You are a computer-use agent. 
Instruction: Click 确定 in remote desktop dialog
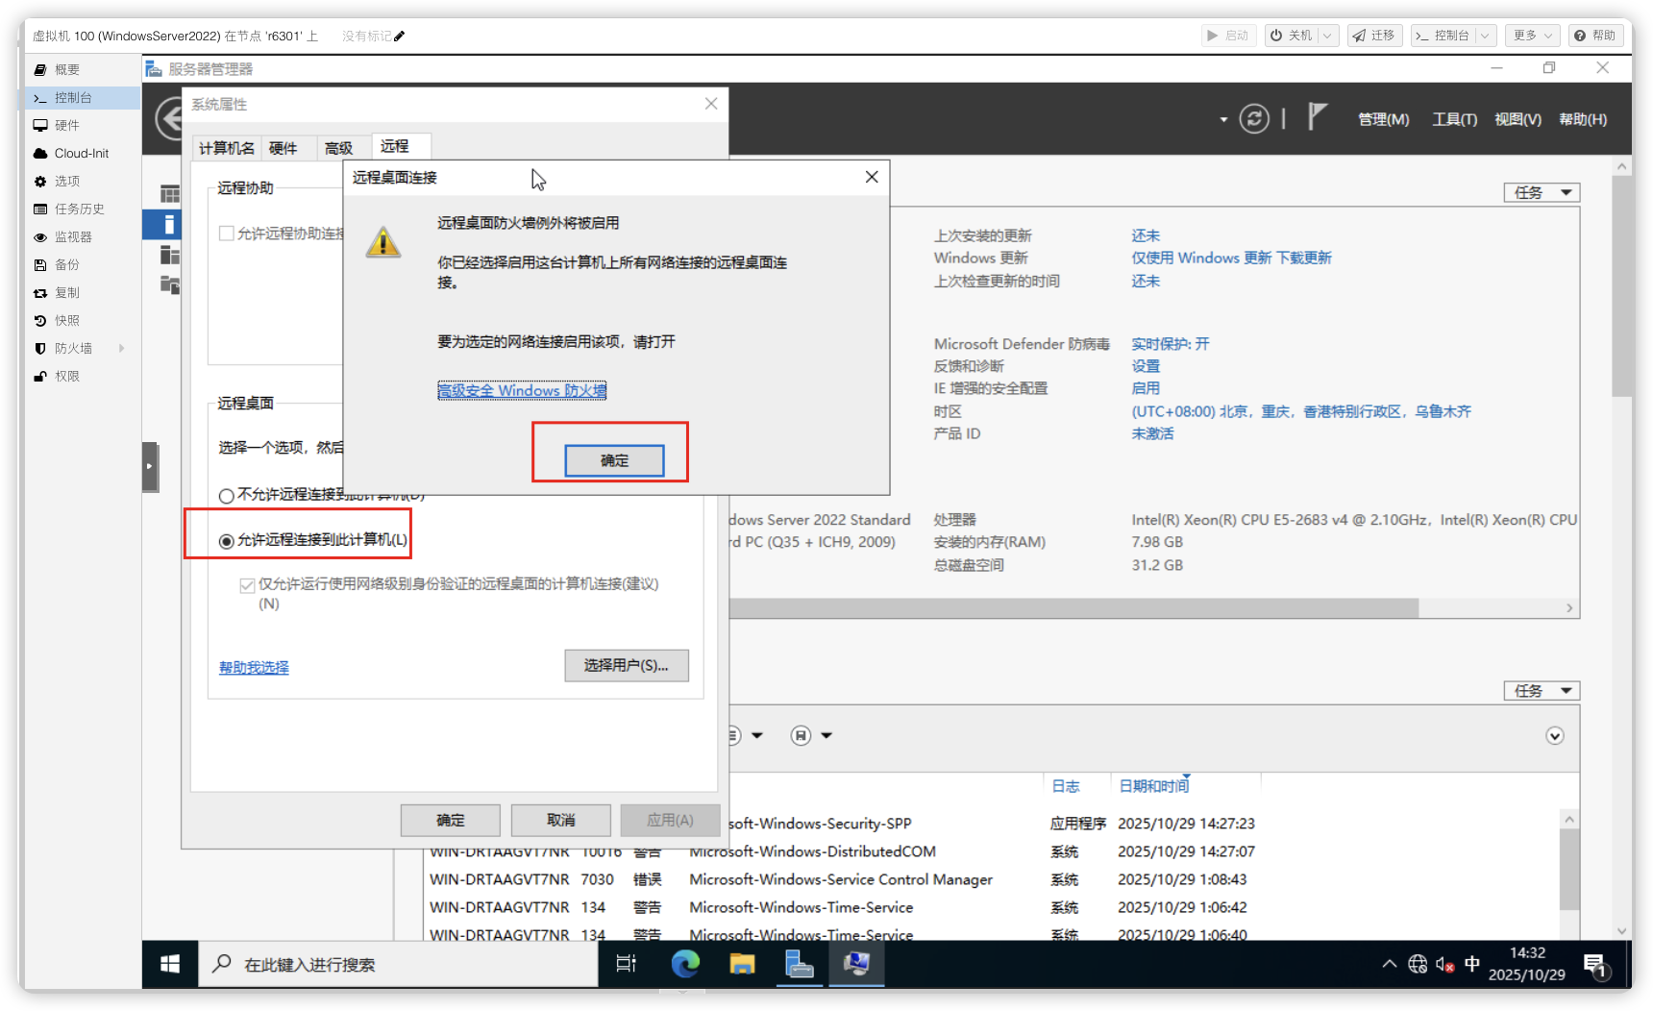click(x=614, y=461)
